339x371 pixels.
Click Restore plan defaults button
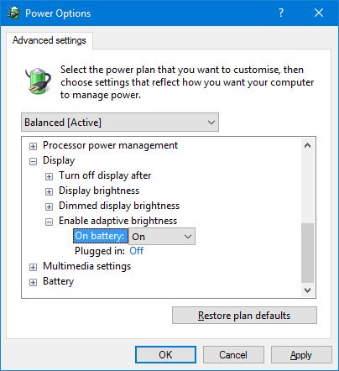click(x=244, y=316)
